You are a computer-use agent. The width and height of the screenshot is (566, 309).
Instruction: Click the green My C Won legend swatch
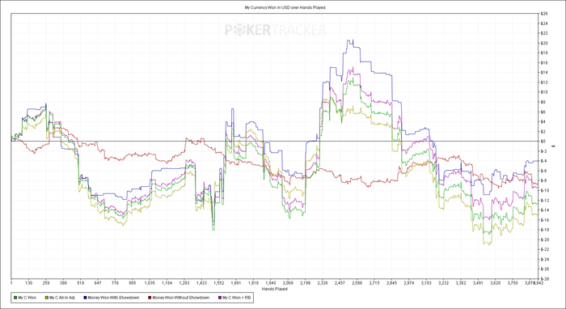click(x=15, y=298)
